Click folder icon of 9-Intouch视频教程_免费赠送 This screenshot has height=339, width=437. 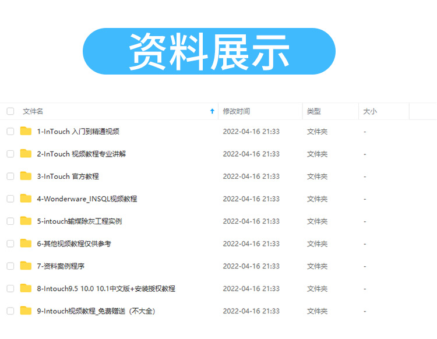[x=26, y=310]
